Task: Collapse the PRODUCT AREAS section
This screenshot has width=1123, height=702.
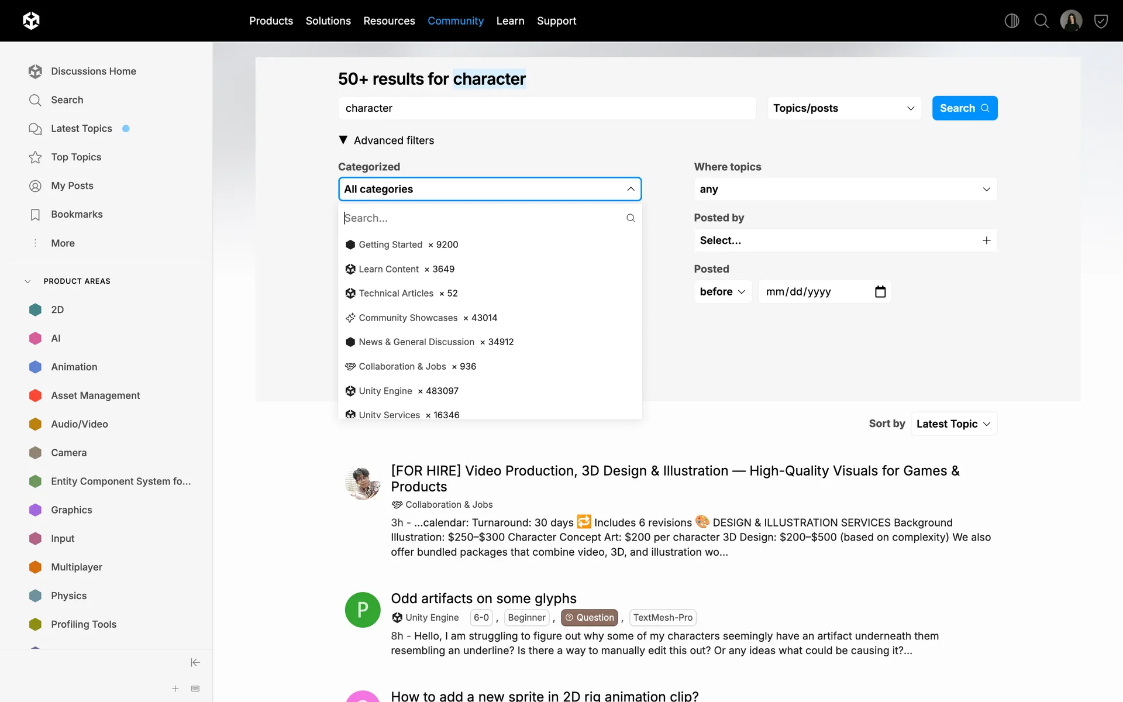Action: (x=27, y=281)
